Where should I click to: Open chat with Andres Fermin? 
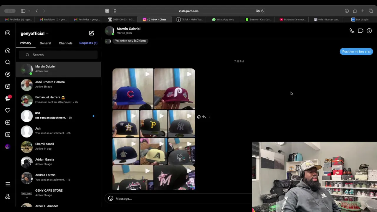click(x=58, y=178)
